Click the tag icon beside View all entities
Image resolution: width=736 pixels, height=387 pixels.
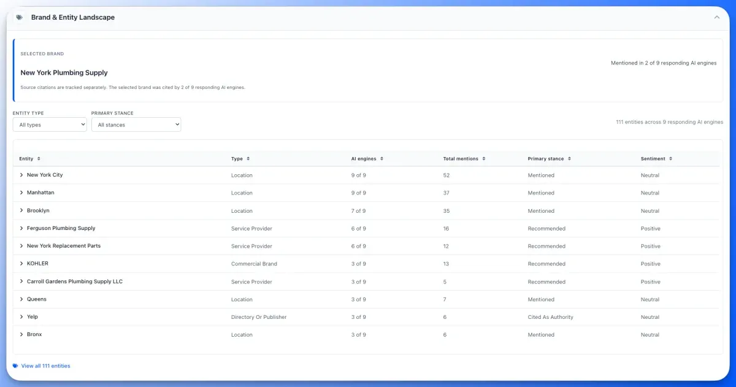pyautogui.click(x=15, y=366)
